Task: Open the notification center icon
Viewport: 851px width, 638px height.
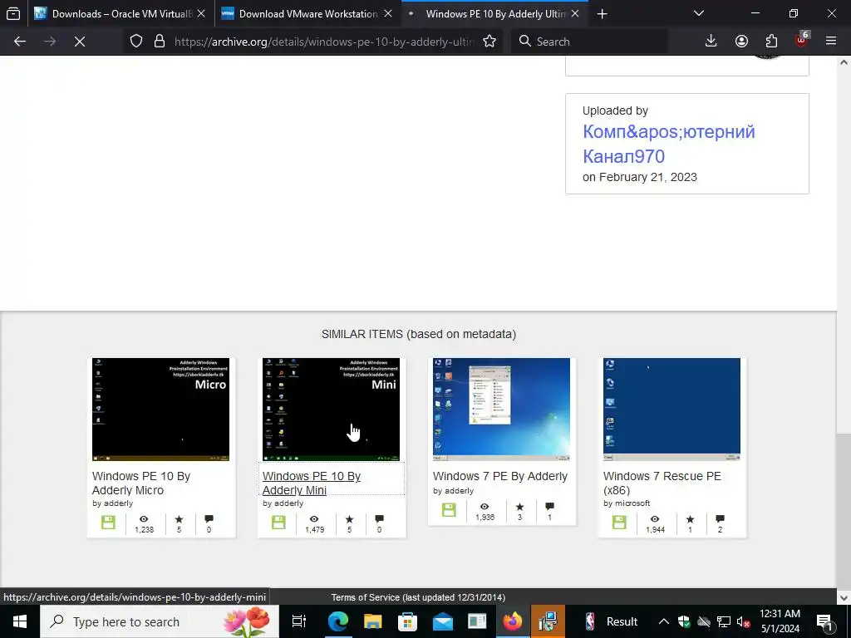Action: (x=824, y=621)
